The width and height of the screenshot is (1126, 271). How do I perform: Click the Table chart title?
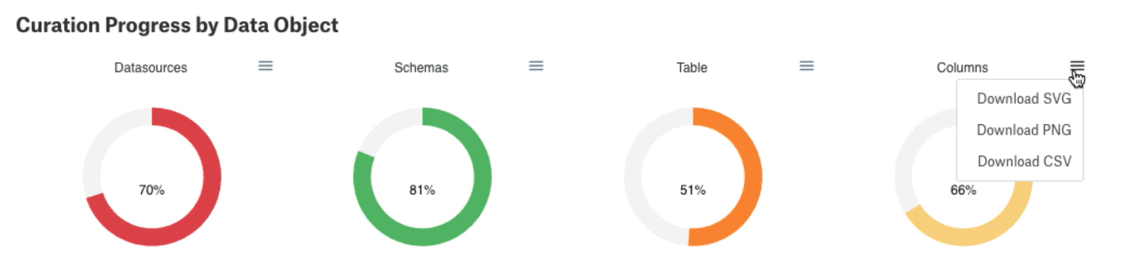pyautogui.click(x=692, y=67)
